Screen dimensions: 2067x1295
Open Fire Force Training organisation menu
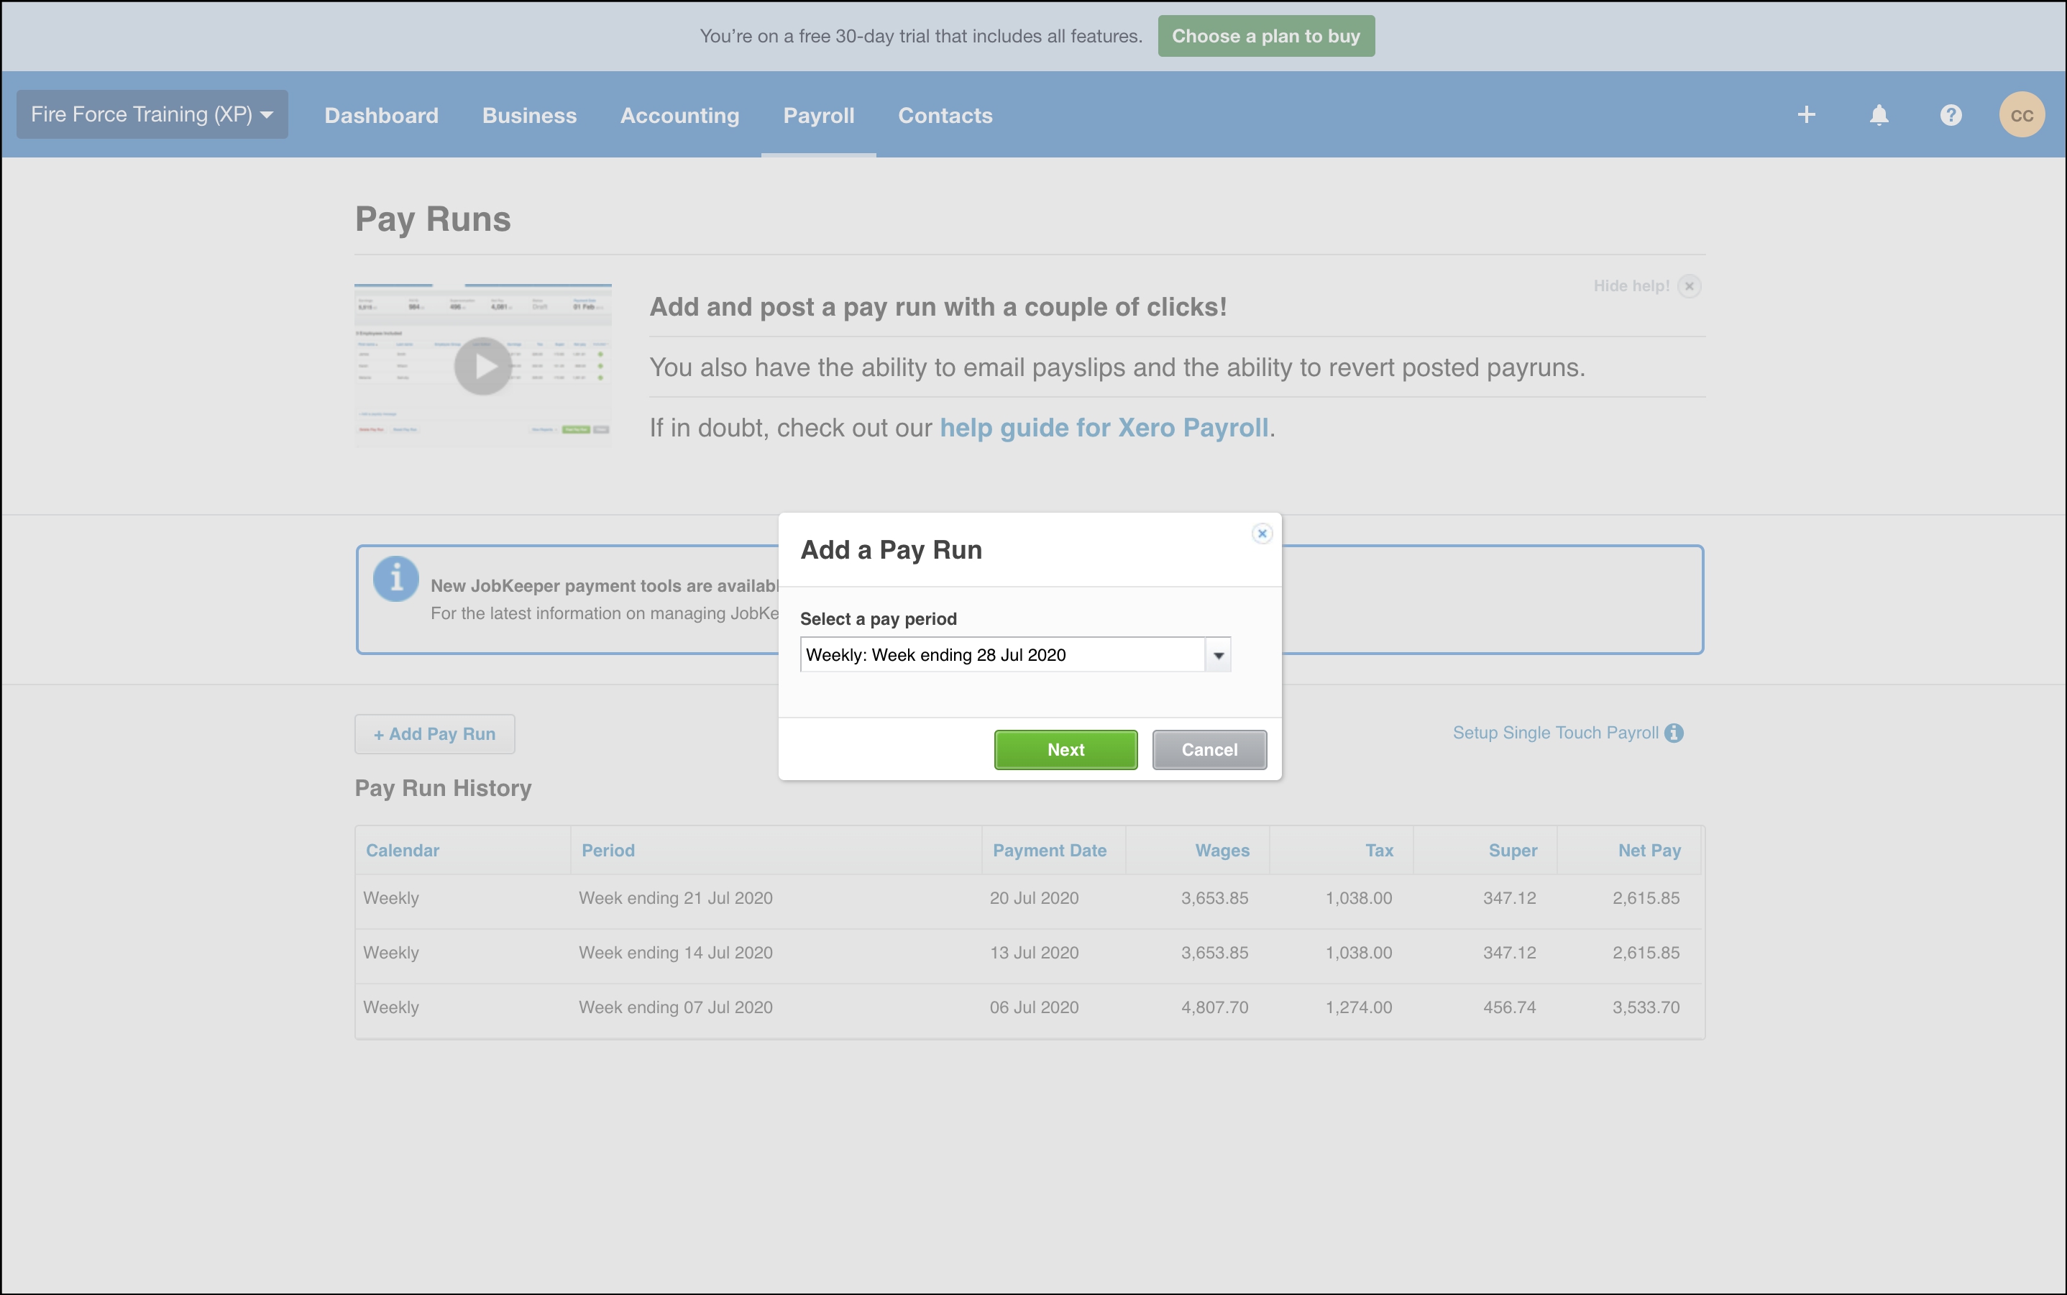point(152,115)
